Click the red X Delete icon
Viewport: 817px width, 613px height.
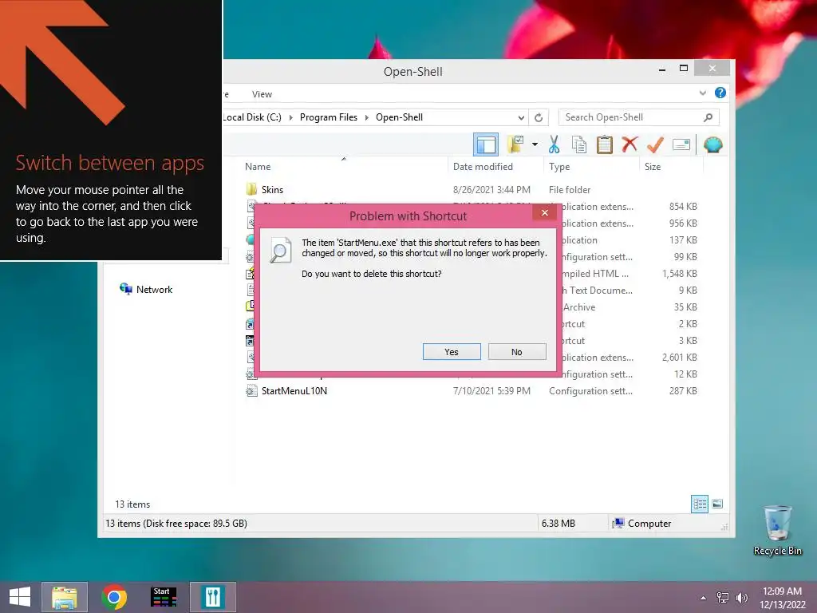click(x=630, y=144)
